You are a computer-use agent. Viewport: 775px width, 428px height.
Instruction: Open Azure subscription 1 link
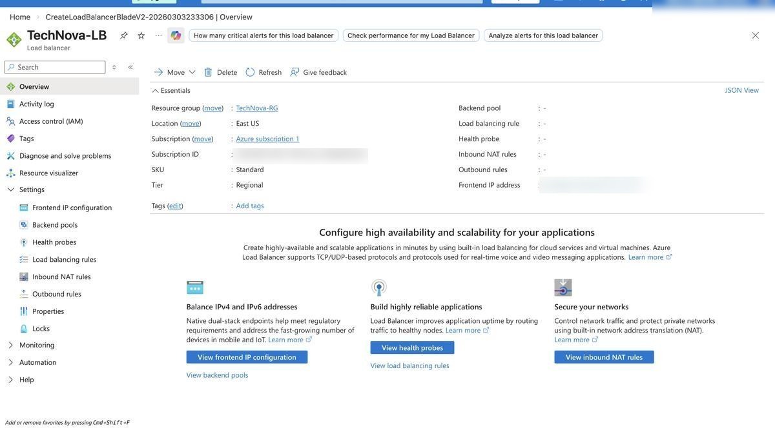[267, 139]
